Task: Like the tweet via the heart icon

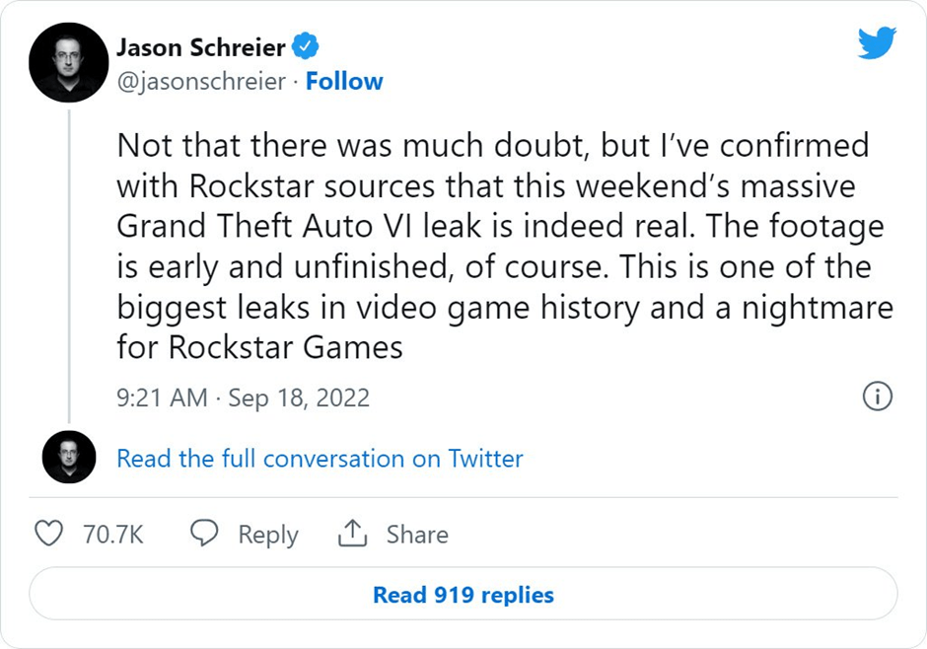Action: 48,534
